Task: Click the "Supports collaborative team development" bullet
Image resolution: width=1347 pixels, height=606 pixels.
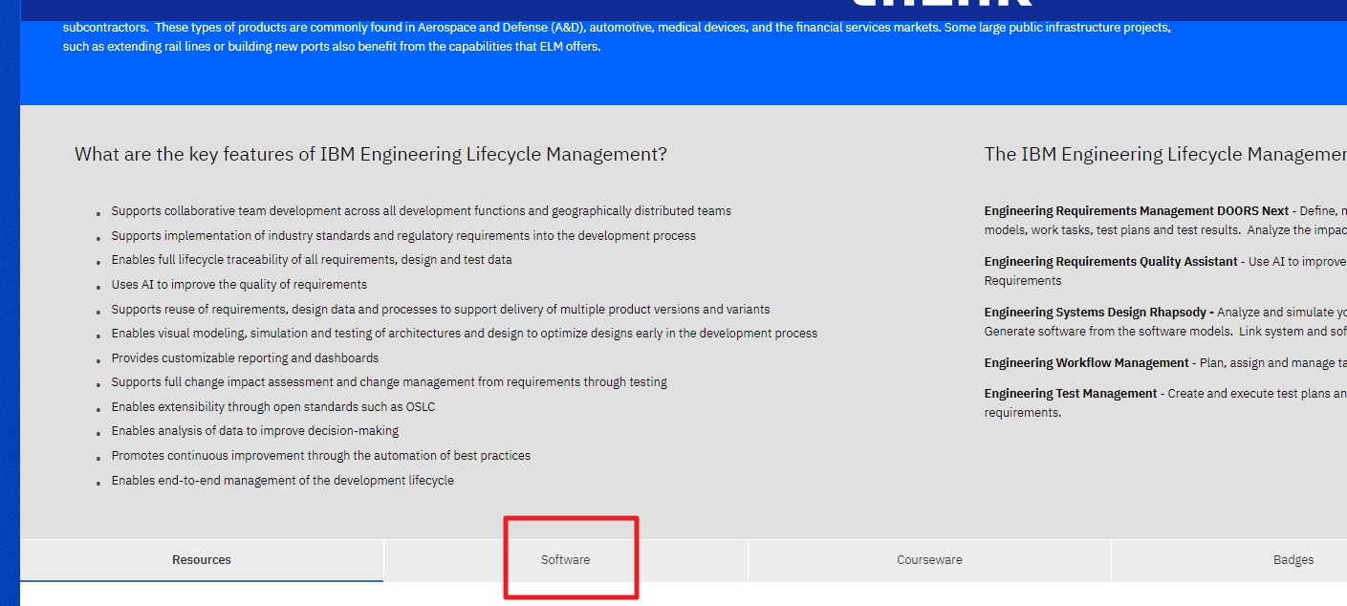Action: (x=422, y=211)
